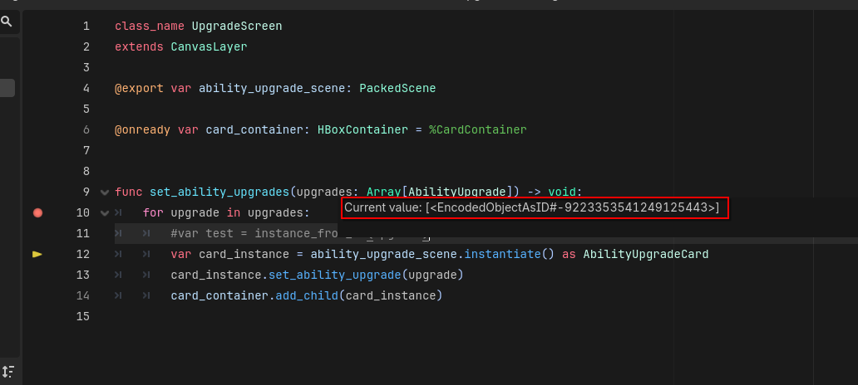The height and width of the screenshot is (385, 858).
Task: Click the yellow execution arrow on line 12
Action: pyautogui.click(x=37, y=255)
